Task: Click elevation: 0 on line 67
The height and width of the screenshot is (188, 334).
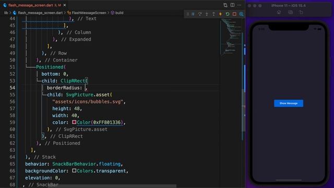Action: [41, 178]
